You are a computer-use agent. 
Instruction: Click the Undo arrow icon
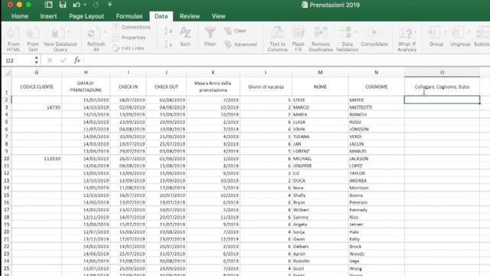[x=77, y=5]
